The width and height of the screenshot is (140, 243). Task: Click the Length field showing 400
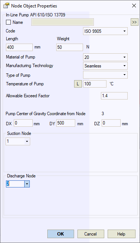pyautogui.click(x=19, y=47)
